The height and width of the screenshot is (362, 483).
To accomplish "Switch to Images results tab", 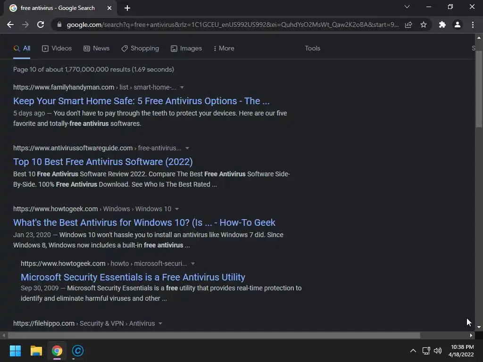I will coord(186,49).
